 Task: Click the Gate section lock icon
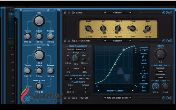point(46,11)
